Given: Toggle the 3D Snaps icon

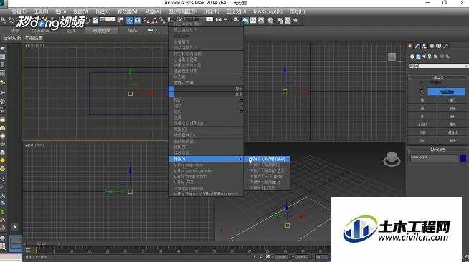Looking at the screenshot, I should pos(146,20).
